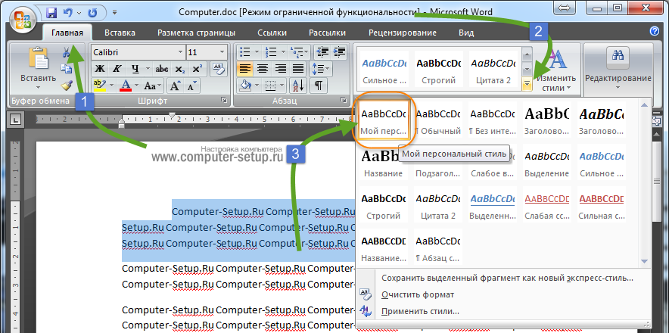Apply the Обычный style thumbnail

click(x=438, y=121)
